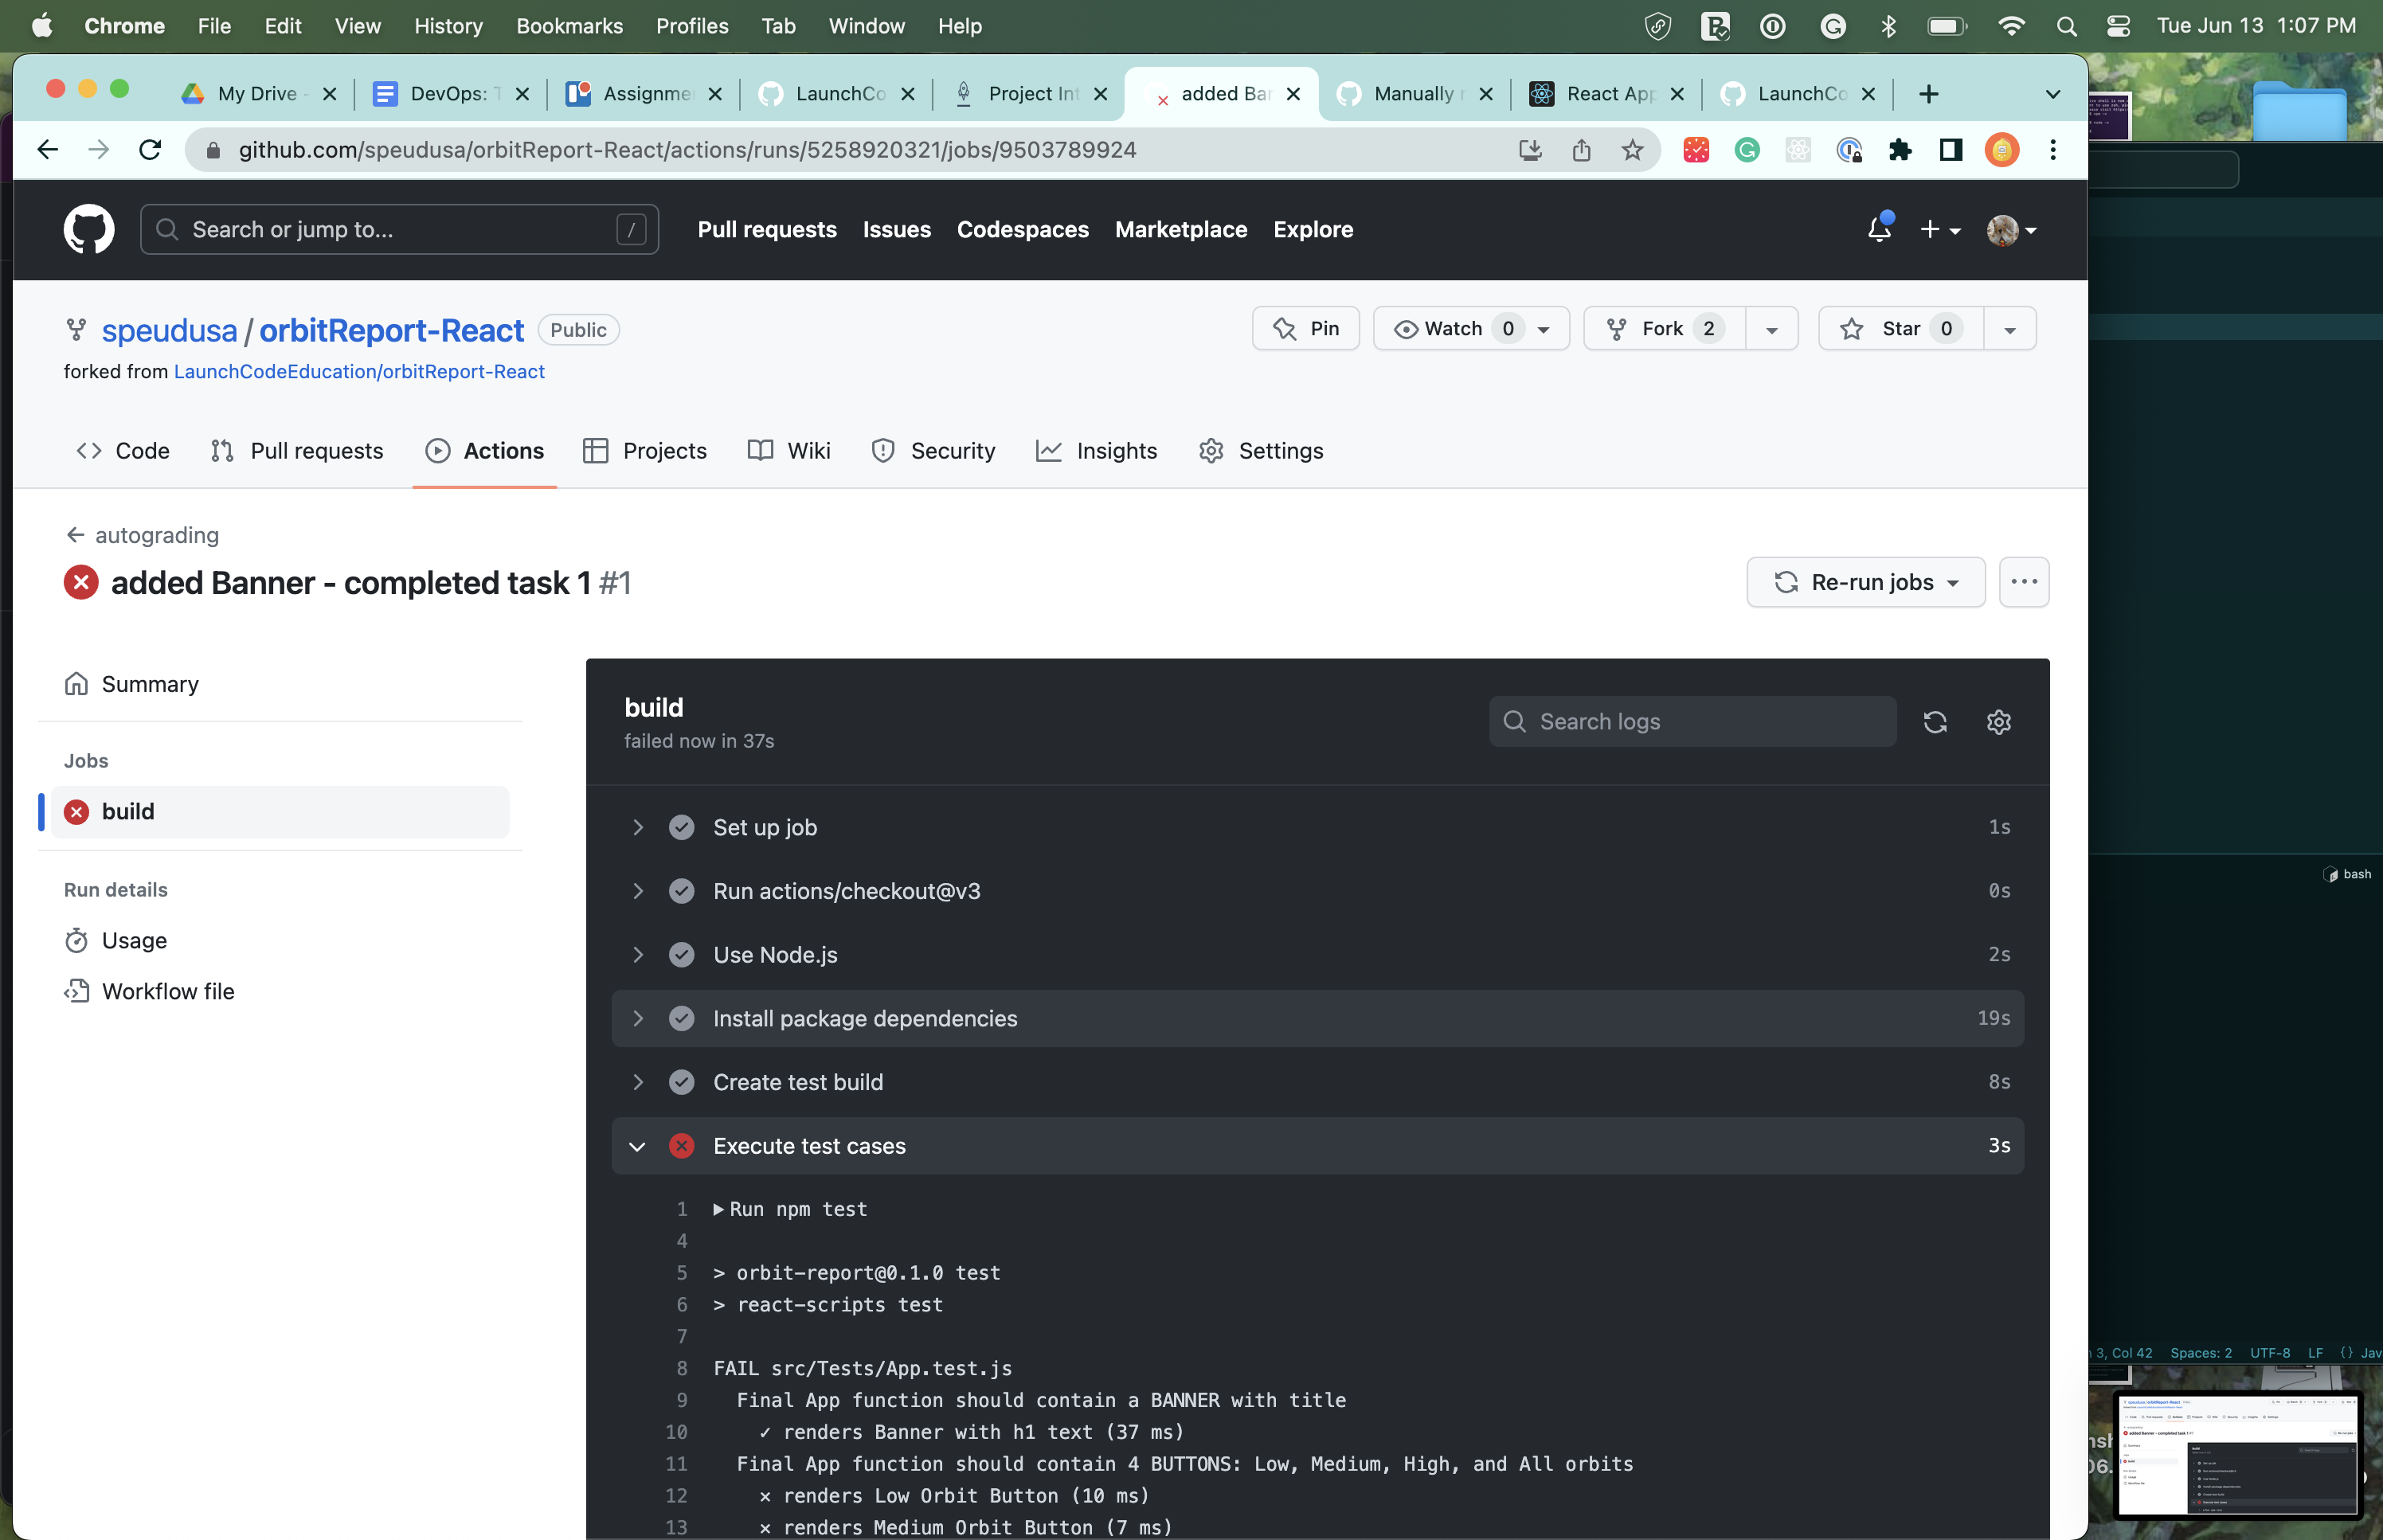Click the back arrow to autograding
The height and width of the screenshot is (1540, 2383).
76,535
